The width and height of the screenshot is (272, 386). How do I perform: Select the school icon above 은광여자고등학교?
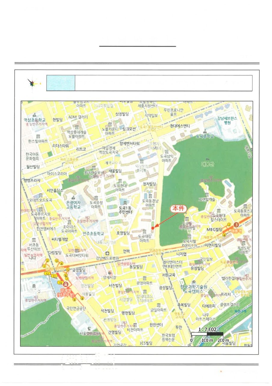[73, 198]
